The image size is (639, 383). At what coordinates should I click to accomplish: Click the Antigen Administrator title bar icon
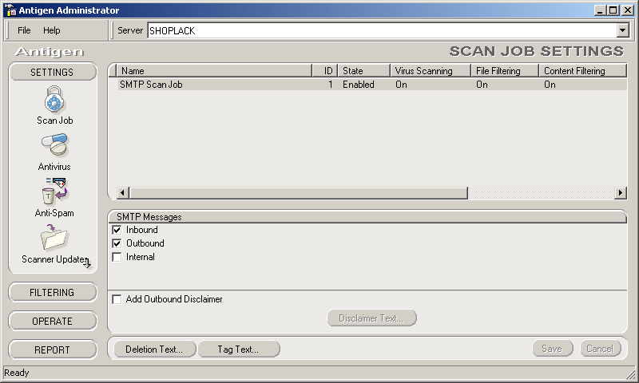click(10, 10)
